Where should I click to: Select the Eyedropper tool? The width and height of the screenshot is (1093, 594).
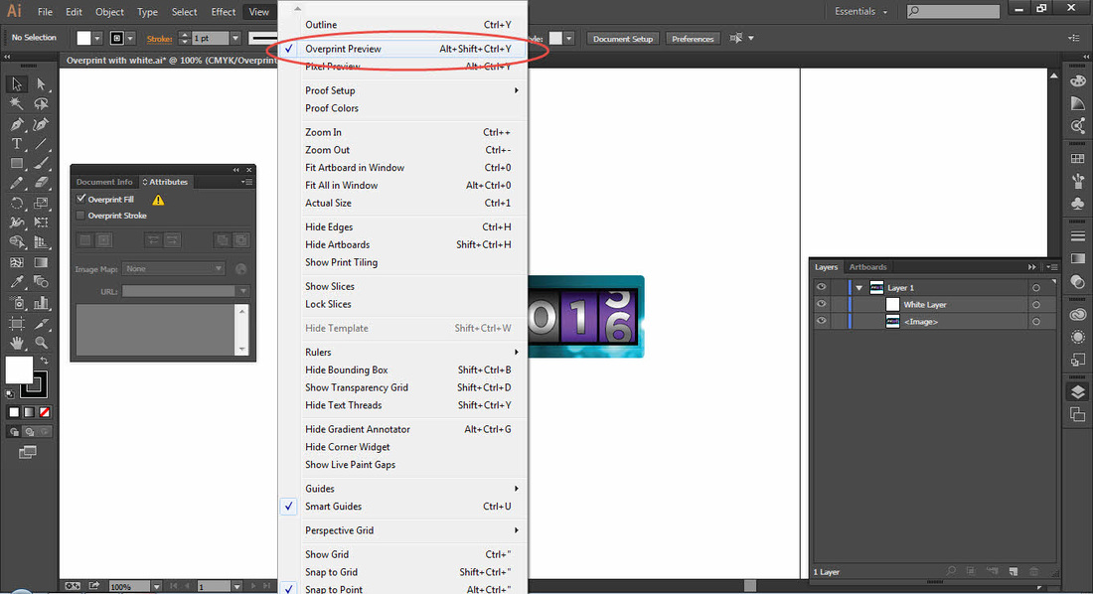tap(16, 282)
